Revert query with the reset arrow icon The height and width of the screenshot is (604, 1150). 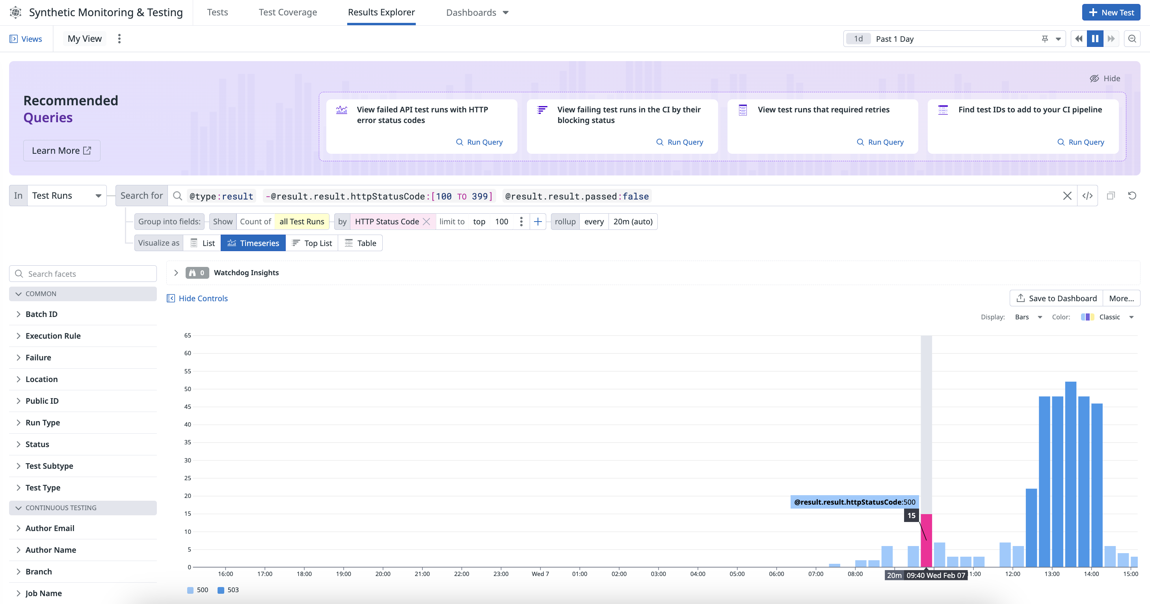coord(1133,196)
